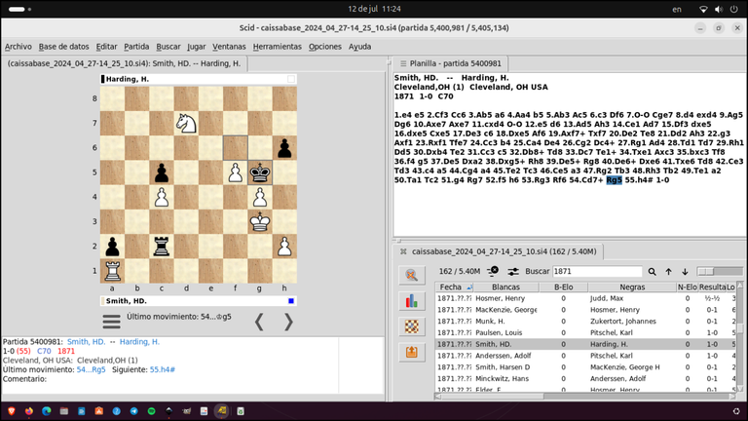Viewport: 748px width, 421px height.
Task: Open Microsoft Edge from the taskbar
Action: pos(47,411)
